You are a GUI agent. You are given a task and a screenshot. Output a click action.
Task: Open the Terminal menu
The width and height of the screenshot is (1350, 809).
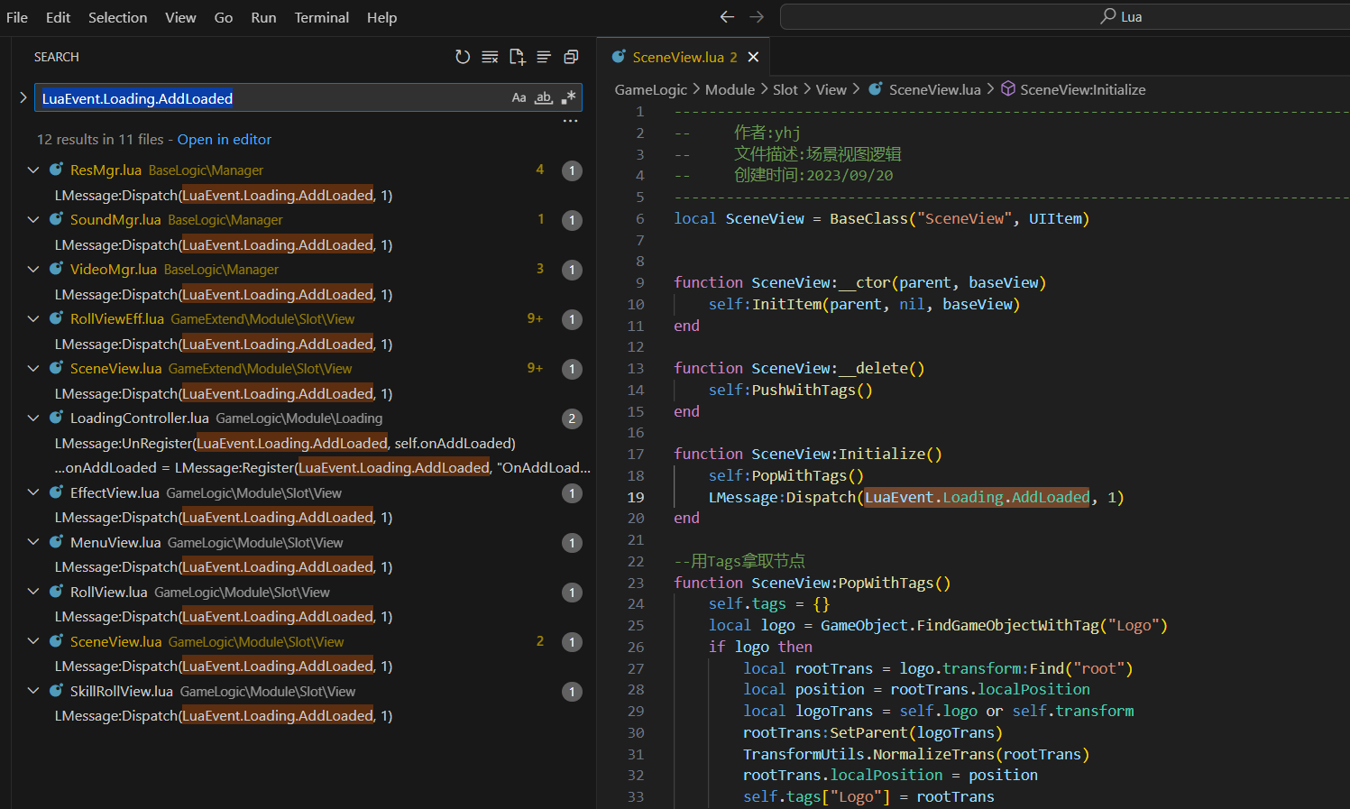coord(321,17)
